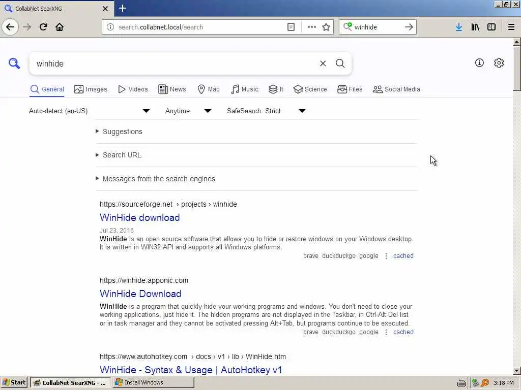Click the scrollbar up arrow
Image resolution: width=521 pixels, height=390 pixels.
pos(517,42)
